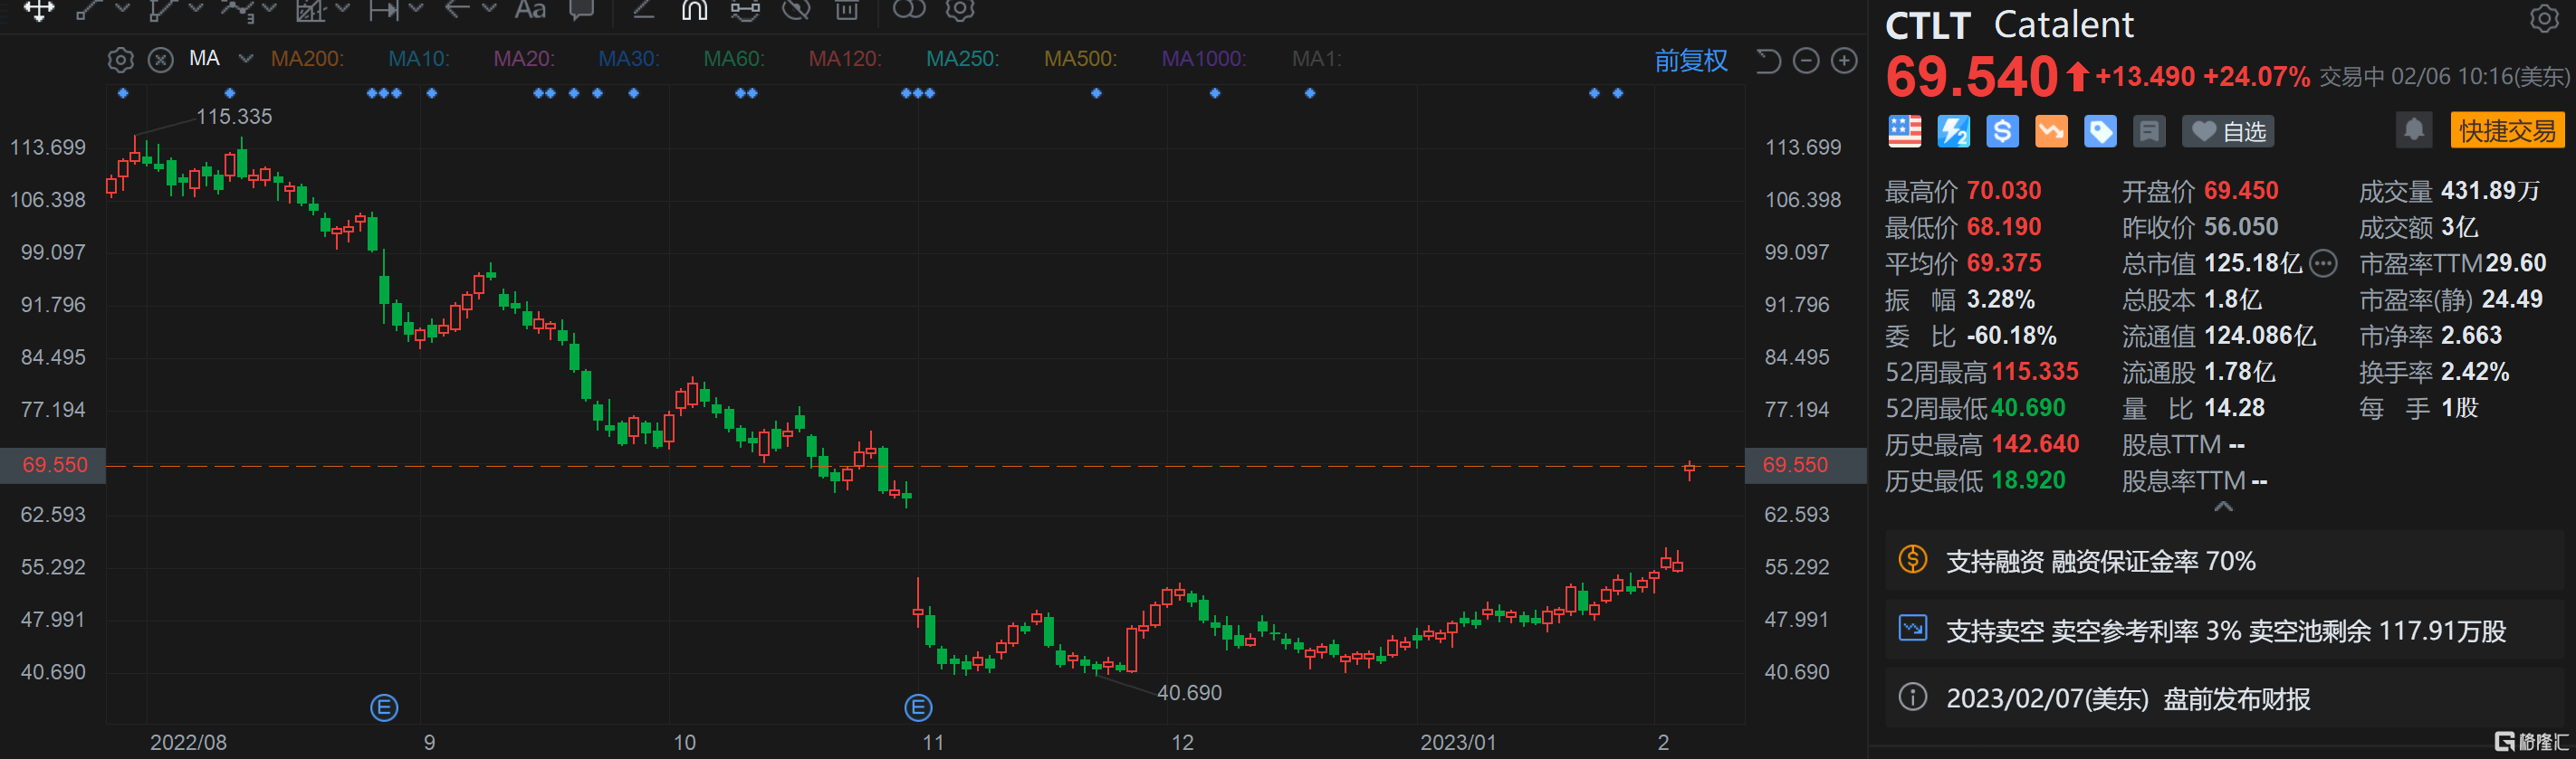
Task: Collapse the quote details with chevron up
Action: [2223, 508]
